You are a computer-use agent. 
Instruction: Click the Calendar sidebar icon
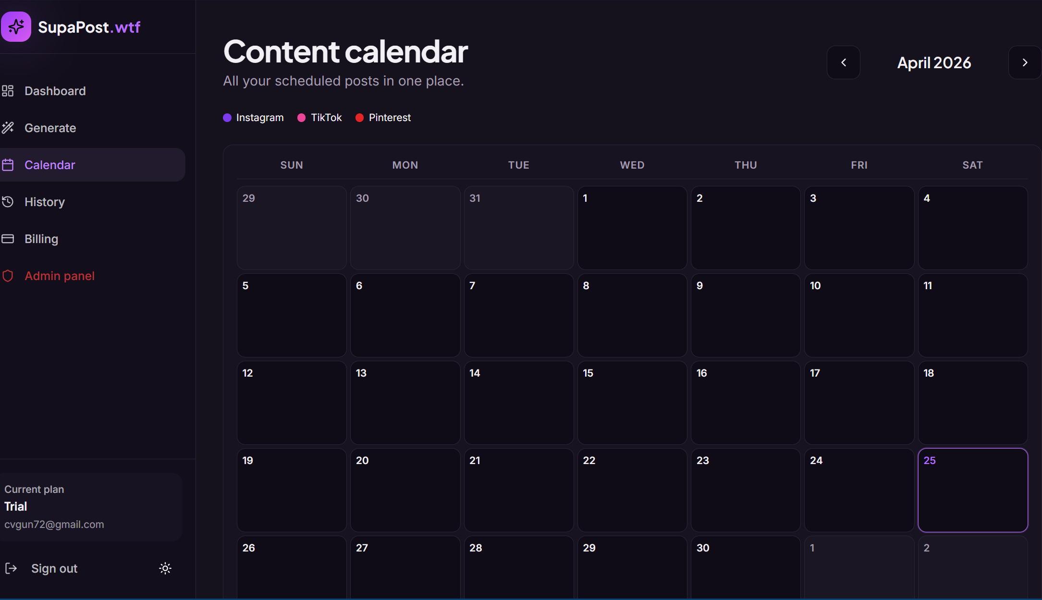(8, 165)
